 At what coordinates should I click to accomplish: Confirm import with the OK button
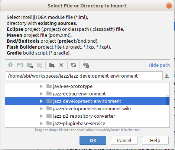[x=93, y=140]
